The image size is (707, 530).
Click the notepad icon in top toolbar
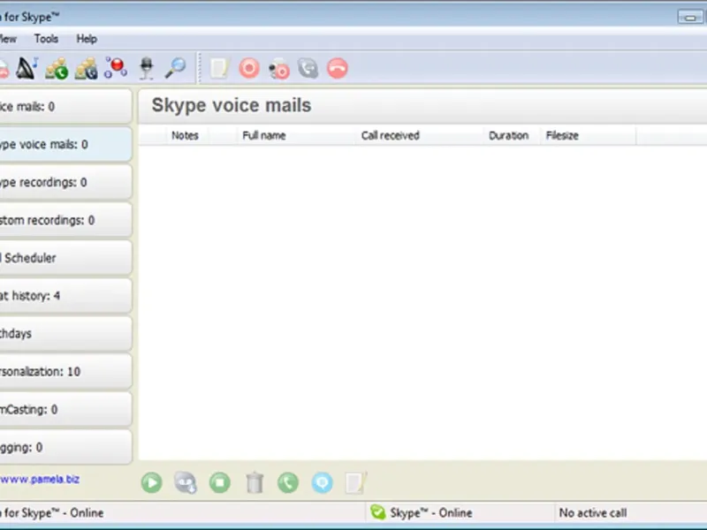[219, 69]
